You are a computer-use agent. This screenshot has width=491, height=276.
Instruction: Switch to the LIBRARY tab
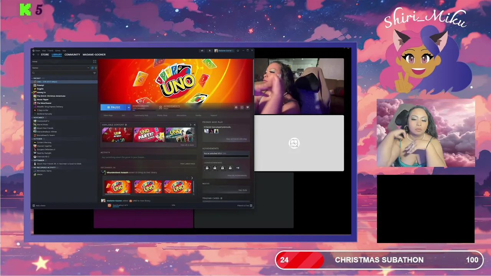coord(57,54)
